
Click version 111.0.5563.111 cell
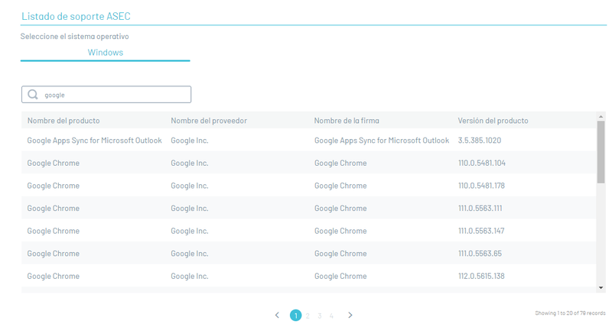[480, 208]
